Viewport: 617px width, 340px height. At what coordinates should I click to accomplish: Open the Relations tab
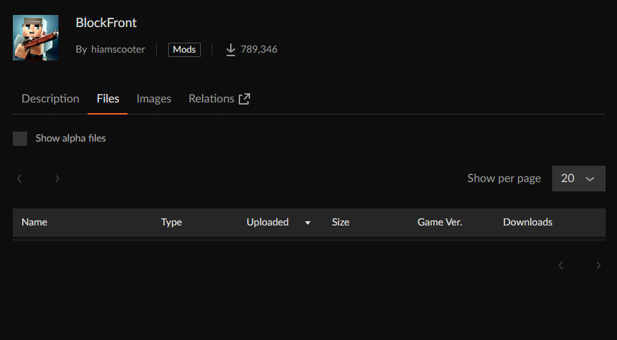[211, 99]
